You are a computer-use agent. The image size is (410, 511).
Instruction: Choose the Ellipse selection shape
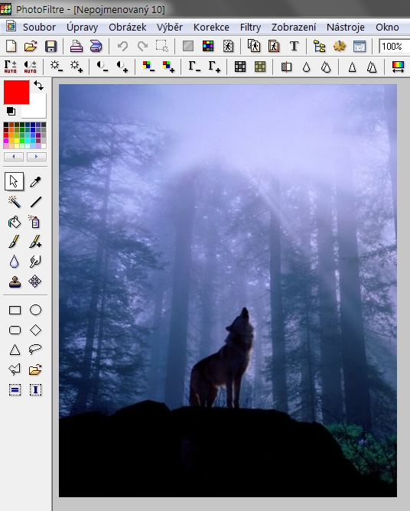pyautogui.click(x=35, y=310)
